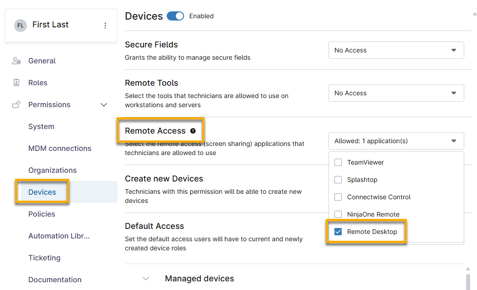Check the Connectwise Control checkbox
This screenshot has width=477, height=290.
338,197
